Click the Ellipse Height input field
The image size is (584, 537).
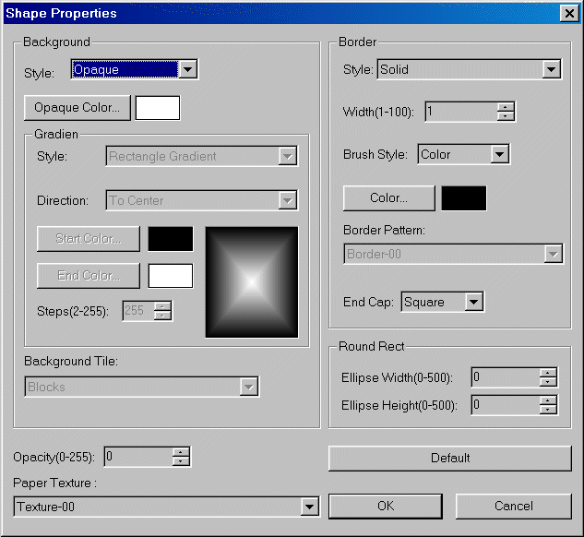click(x=504, y=405)
